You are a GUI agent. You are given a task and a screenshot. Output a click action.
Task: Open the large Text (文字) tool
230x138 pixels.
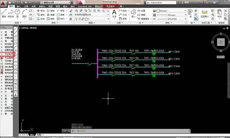pos(114,13)
